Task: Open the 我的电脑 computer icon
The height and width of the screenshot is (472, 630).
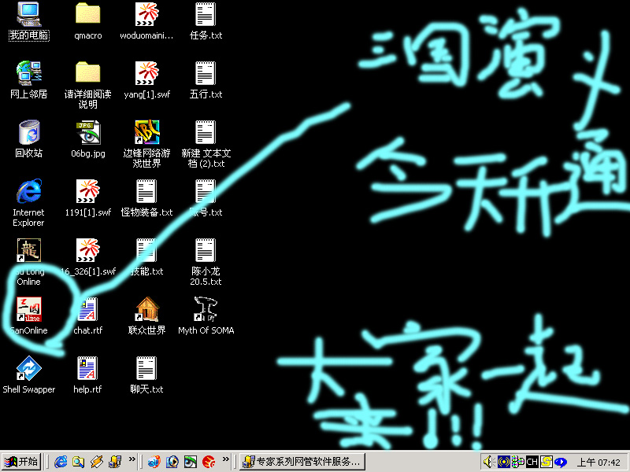Action: click(29, 15)
